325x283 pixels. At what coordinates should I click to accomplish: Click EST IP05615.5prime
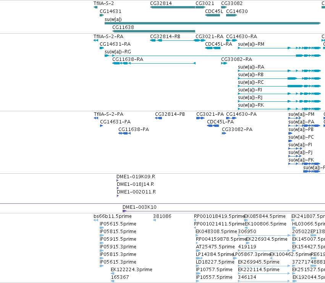(118, 224)
